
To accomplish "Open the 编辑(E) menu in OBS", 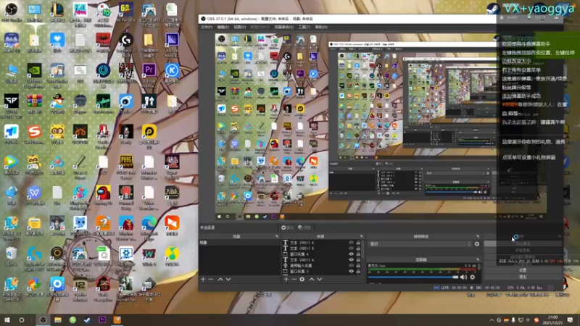I will point(223,27).
